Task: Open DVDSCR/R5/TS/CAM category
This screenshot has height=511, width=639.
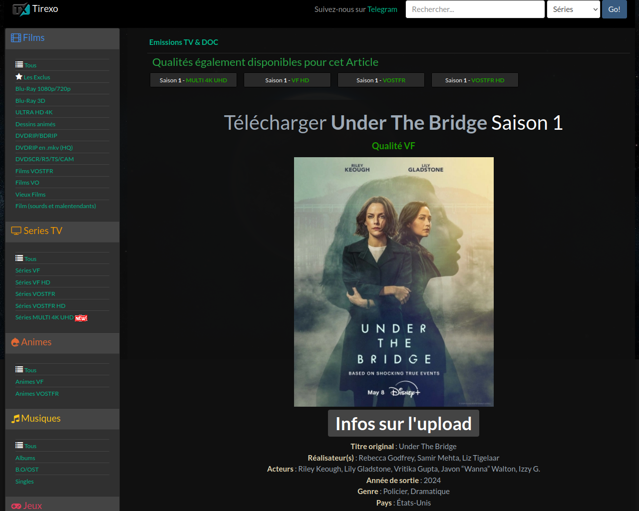Action: pos(44,159)
